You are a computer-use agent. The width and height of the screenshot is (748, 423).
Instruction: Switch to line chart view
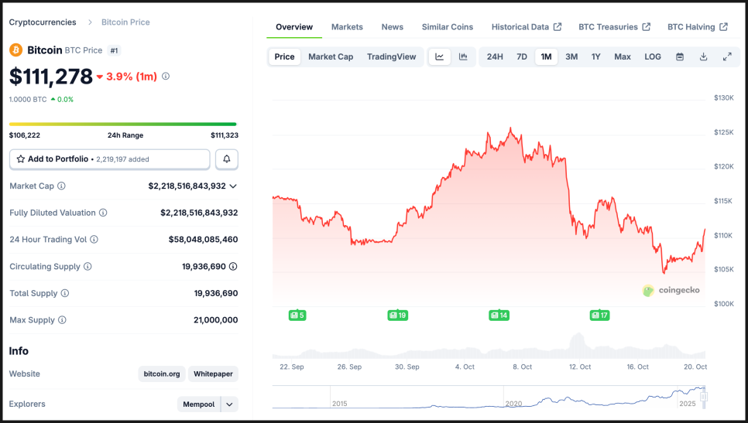(440, 56)
